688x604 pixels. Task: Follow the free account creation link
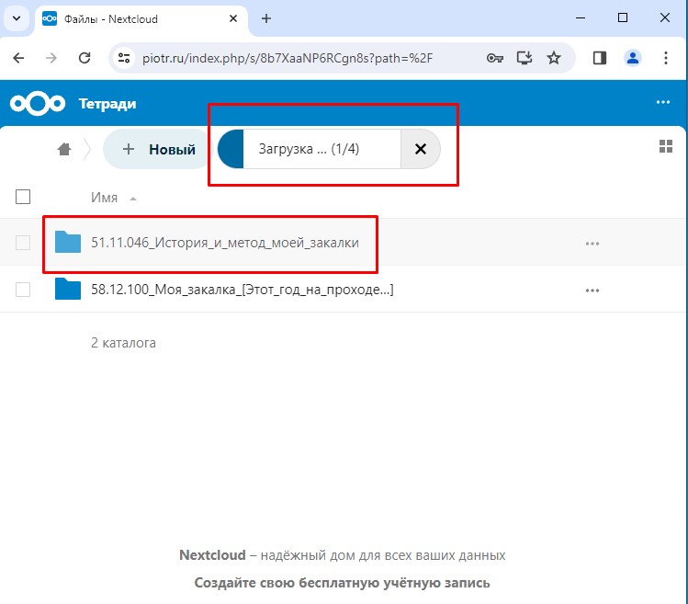coord(342,583)
